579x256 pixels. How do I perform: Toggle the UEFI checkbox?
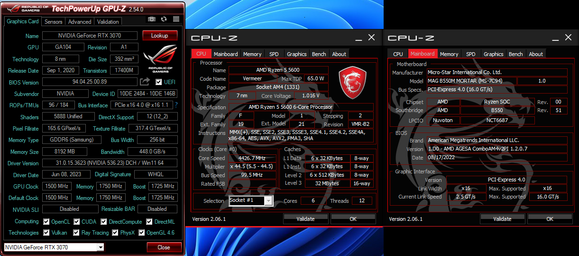159,82
